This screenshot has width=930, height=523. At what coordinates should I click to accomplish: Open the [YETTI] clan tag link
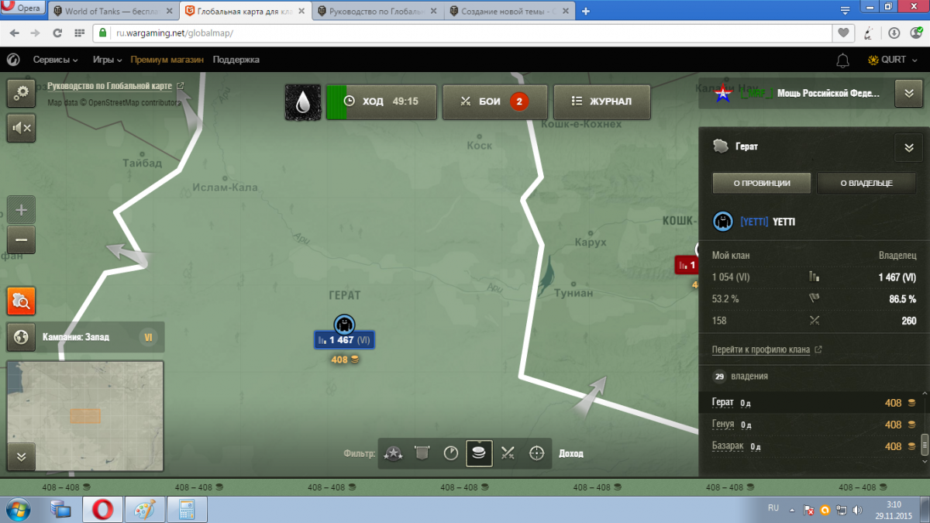click(x=755, y=222)
